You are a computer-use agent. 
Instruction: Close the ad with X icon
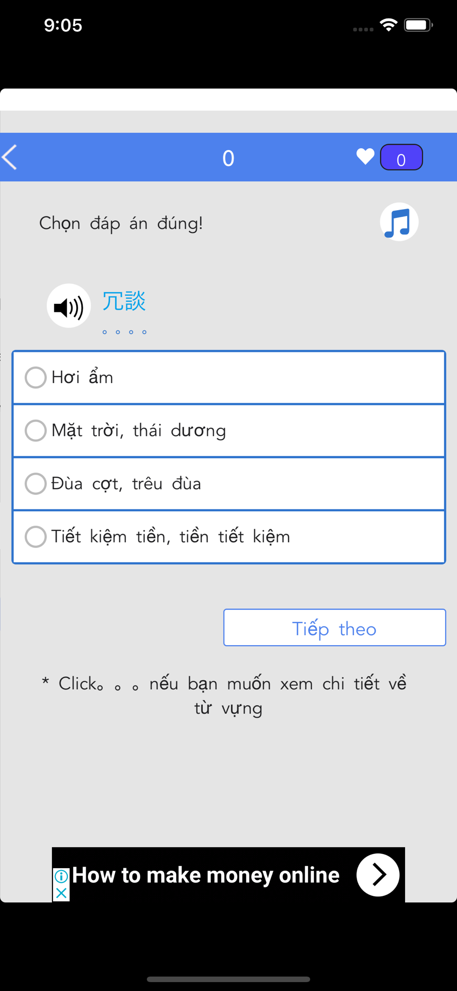[x=61, y=893]
